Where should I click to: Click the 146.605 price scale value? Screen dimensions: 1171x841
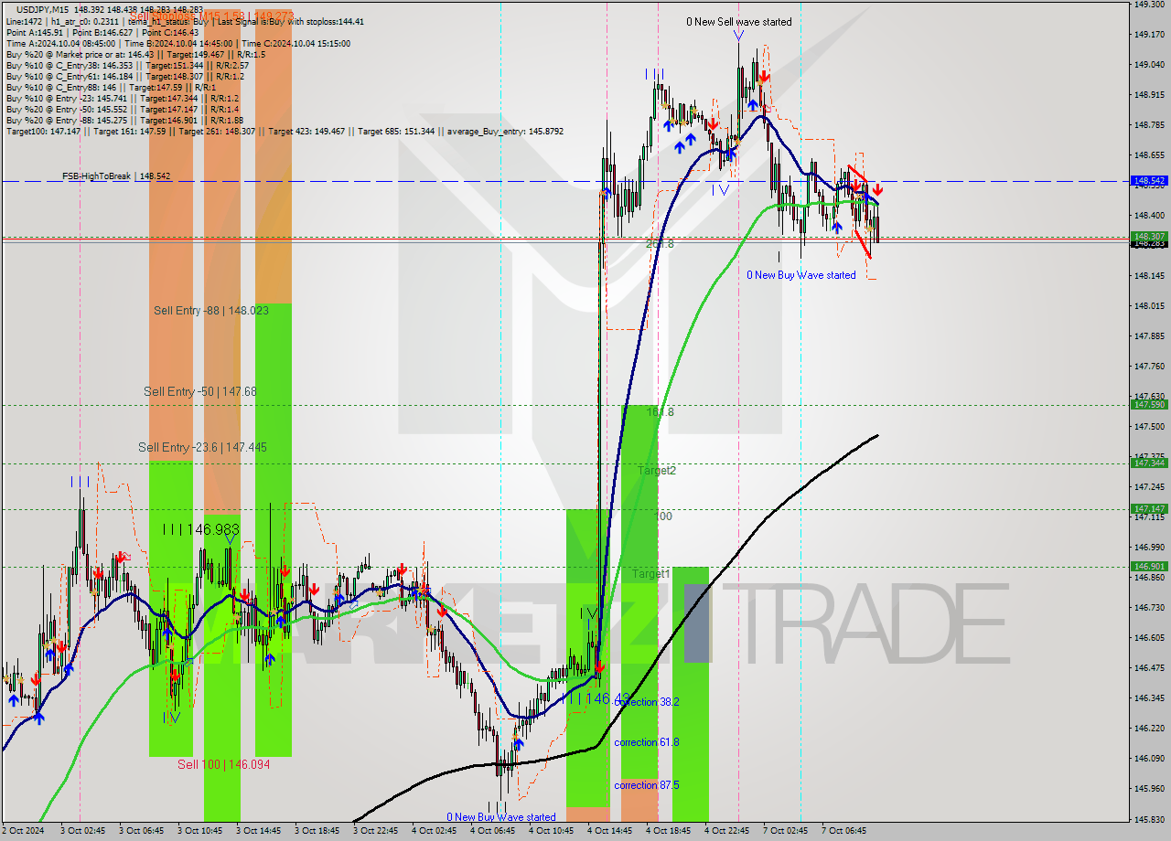coord(1149,638)
